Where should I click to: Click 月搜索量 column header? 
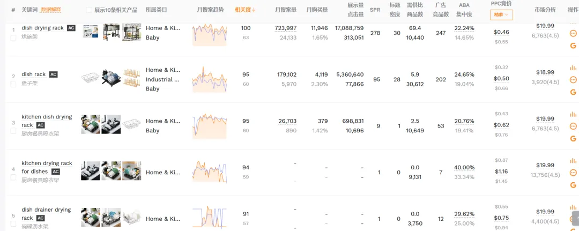coord(286,10)
